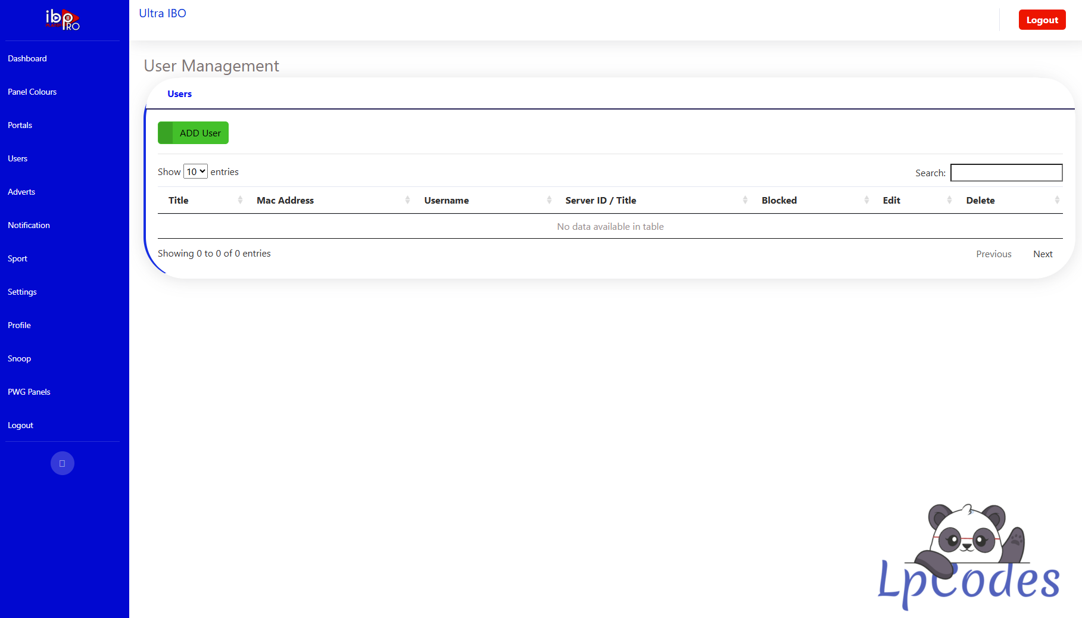Go to Portals in sidebar
The width and height of the screenshot is (1082, 618).
click(x=20, y=125)
